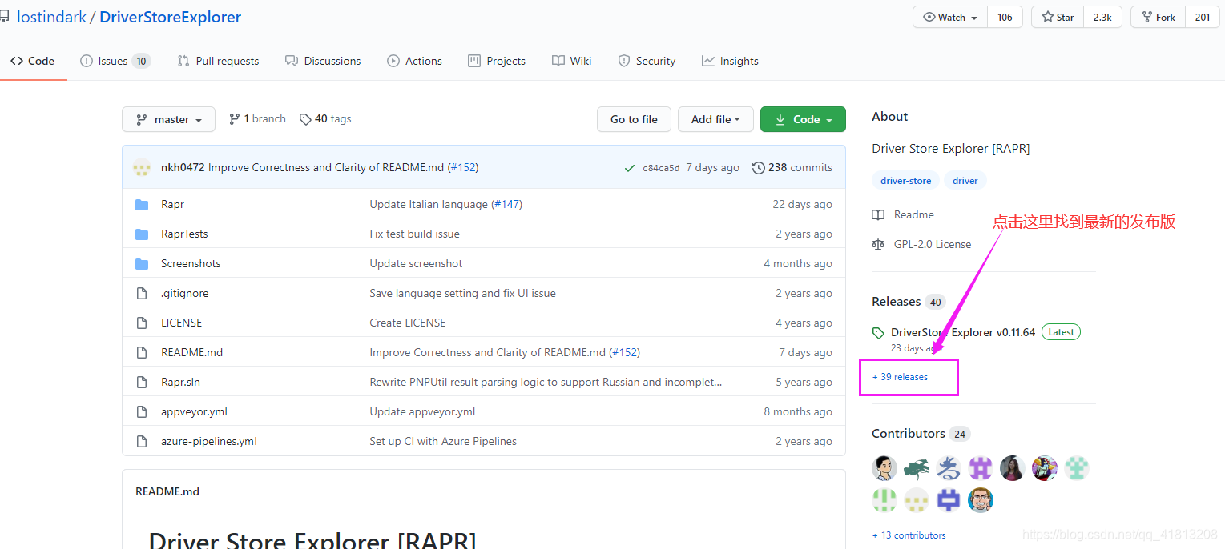Click the azure-pipelines.yml file icon
The height and width of the screenshot is (549, 1225).
point(142,441)
